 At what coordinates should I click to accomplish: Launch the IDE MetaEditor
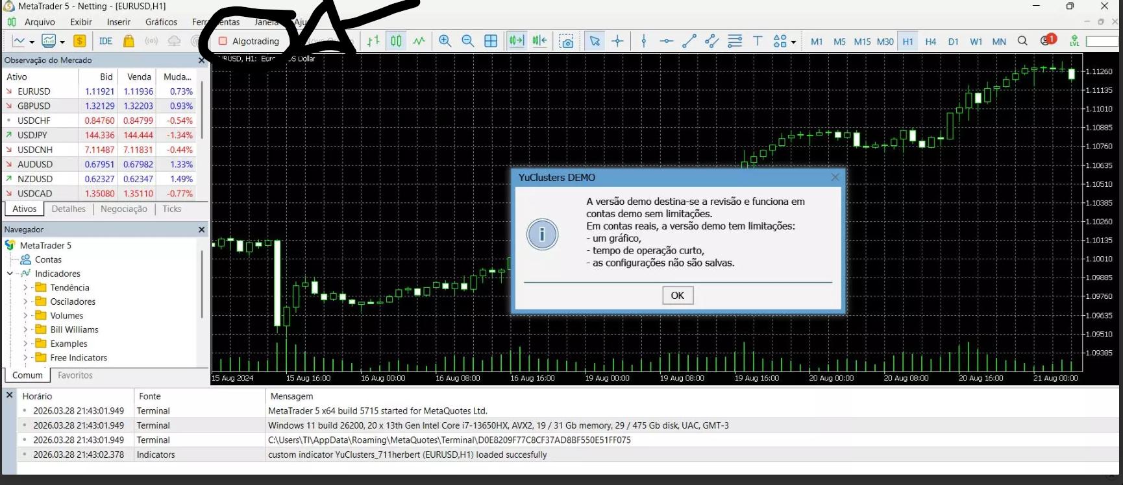click(x=106, y=41)
